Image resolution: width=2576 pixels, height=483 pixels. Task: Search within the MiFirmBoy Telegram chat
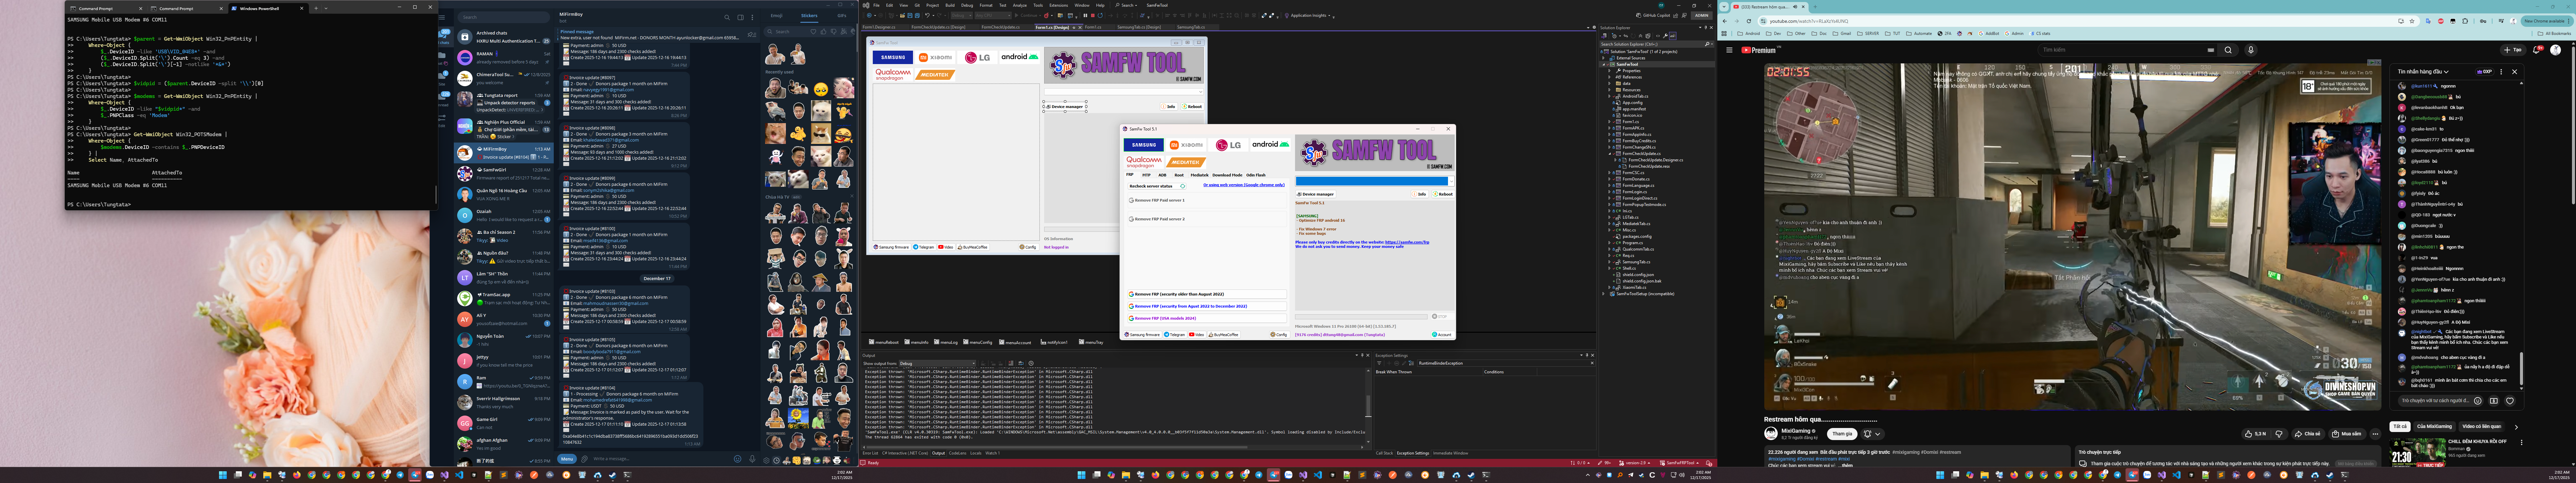tap(727, 17)
